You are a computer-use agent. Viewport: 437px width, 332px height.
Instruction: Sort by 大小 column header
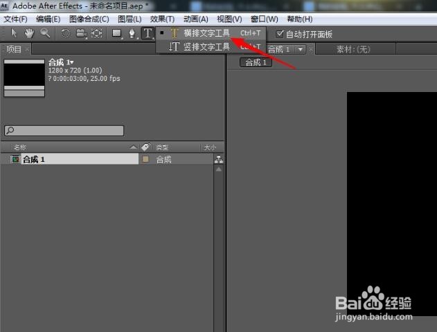[x=210, y=147]
